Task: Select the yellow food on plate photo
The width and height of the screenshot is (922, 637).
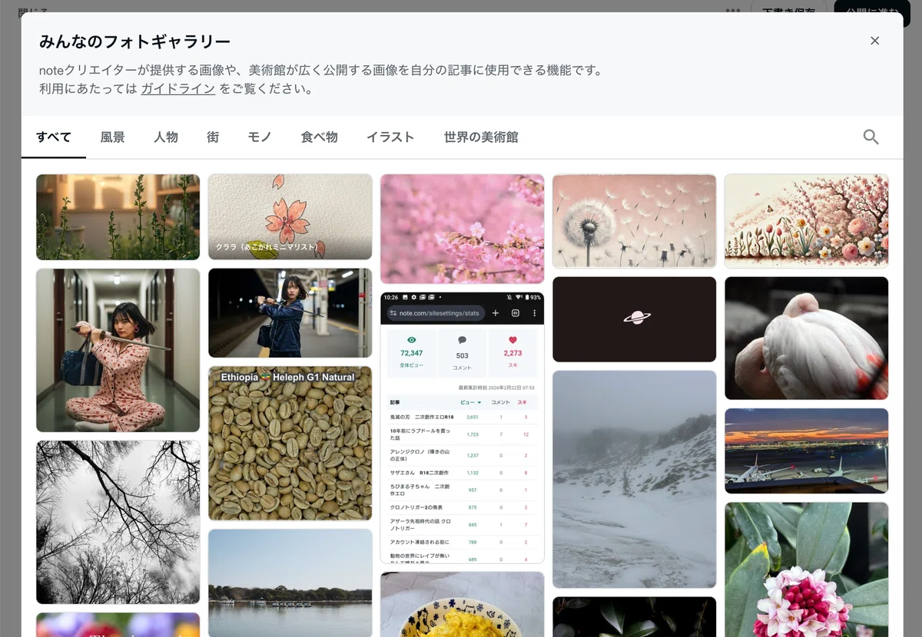Action: click(462, 605)
